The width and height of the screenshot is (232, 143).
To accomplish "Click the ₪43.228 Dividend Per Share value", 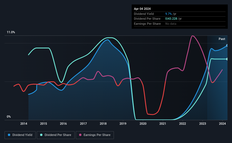I will (171, 19).
